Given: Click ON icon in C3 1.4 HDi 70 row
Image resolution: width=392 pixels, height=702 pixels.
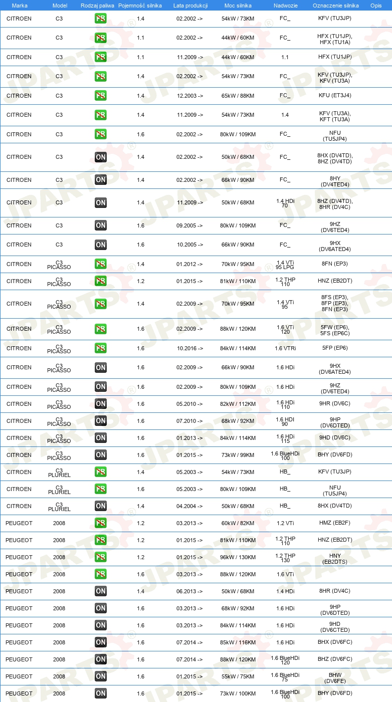Looking at the screenshot, I should click(101, 202).
